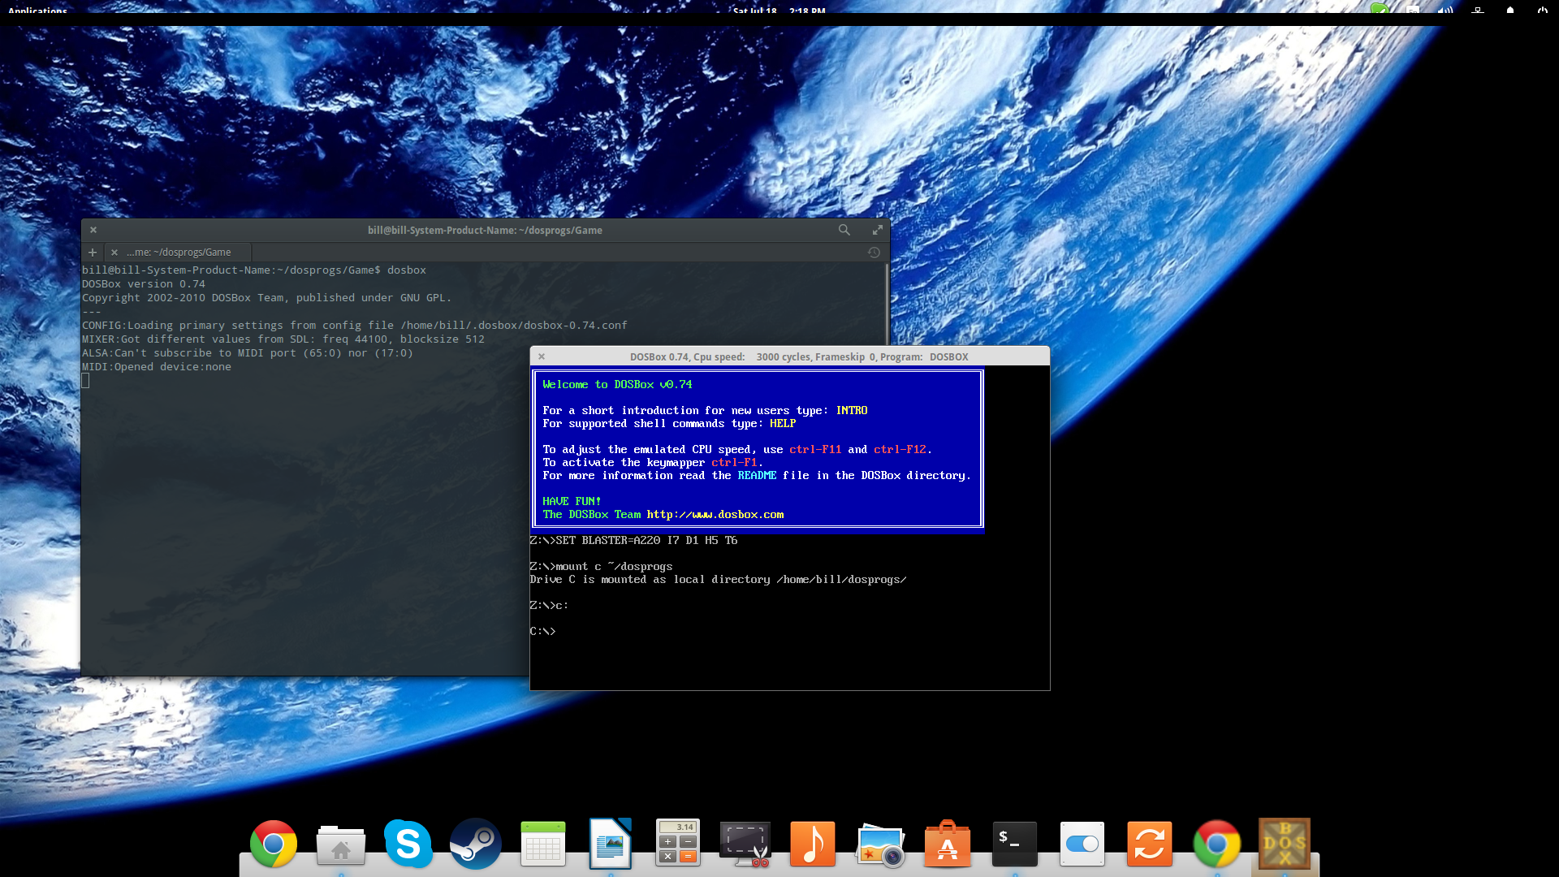Click the 'MIDI:Opened device:none' line
This screenshot has width=1559, height=877.
pos(157,366)
